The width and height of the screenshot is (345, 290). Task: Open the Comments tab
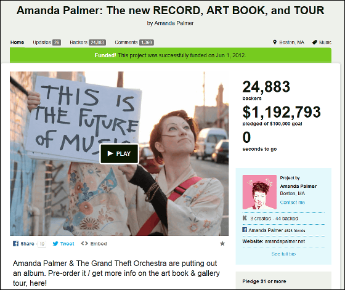pos(134,42)
